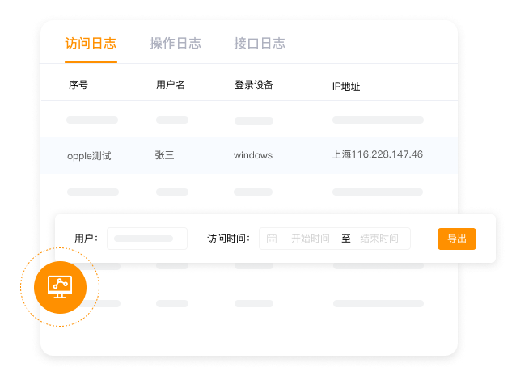Click IP address 上海116.228.147.46
Viewport: 516px width, 376px height.
pyautogui.click(x=378, y=154)
